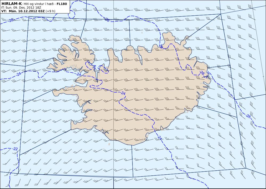Click the -26 label on Iceland's easternmost coast
The width and height of the screenshot is (266, 189).
pyautogui.click(x=202, y=73)
